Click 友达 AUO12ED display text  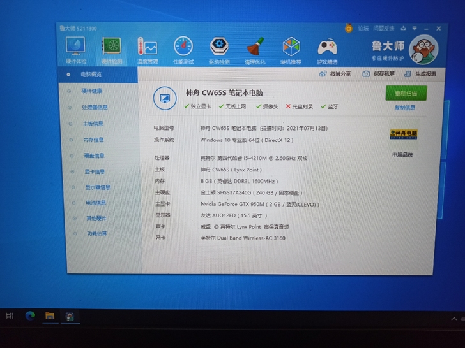pyautogui.click(x=234, y=215)
